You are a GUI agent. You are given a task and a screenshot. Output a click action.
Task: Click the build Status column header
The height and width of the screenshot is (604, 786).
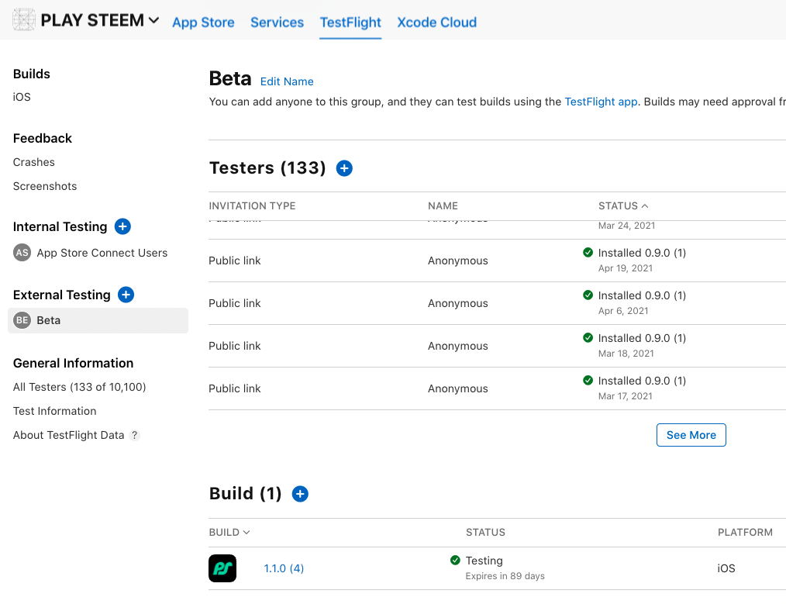(x=485, y=533)
